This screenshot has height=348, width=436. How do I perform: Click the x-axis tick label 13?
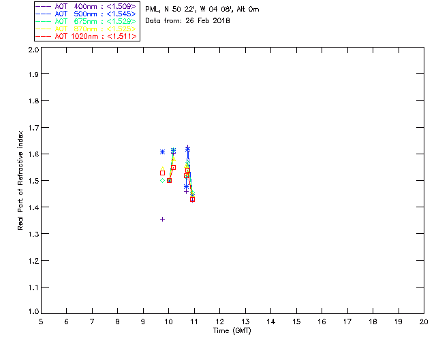pos(245,321)
